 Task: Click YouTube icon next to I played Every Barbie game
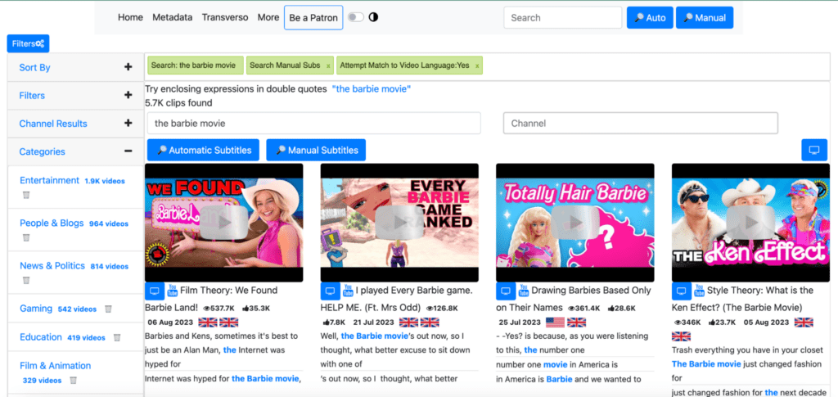pos(348,291)
